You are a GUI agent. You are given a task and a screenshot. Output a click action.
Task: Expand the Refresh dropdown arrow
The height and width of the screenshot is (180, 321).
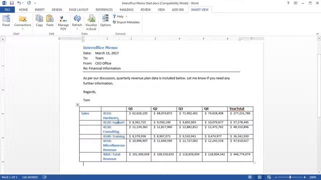[77, 29]
